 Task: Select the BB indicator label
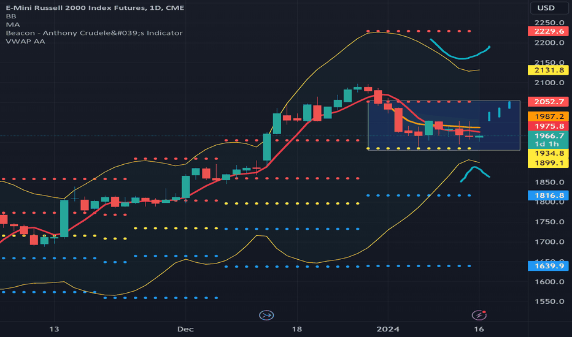(11, 16)
